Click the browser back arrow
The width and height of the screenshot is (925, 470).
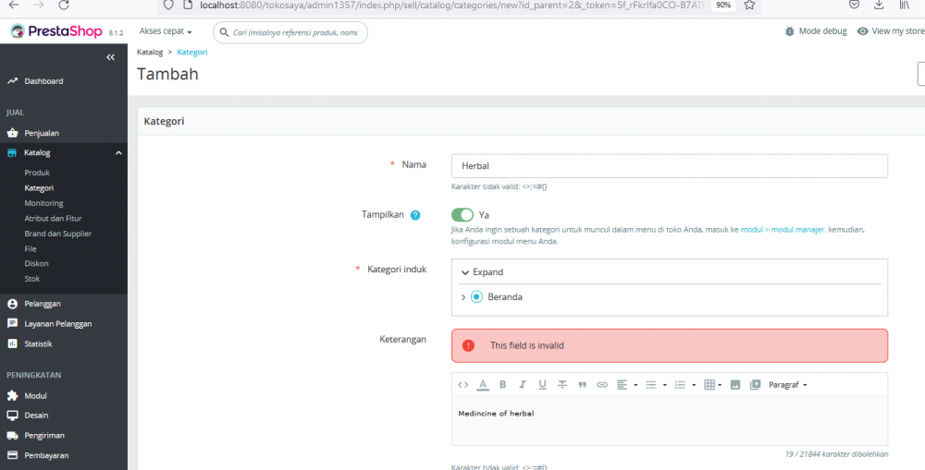(x=14, y=6)
